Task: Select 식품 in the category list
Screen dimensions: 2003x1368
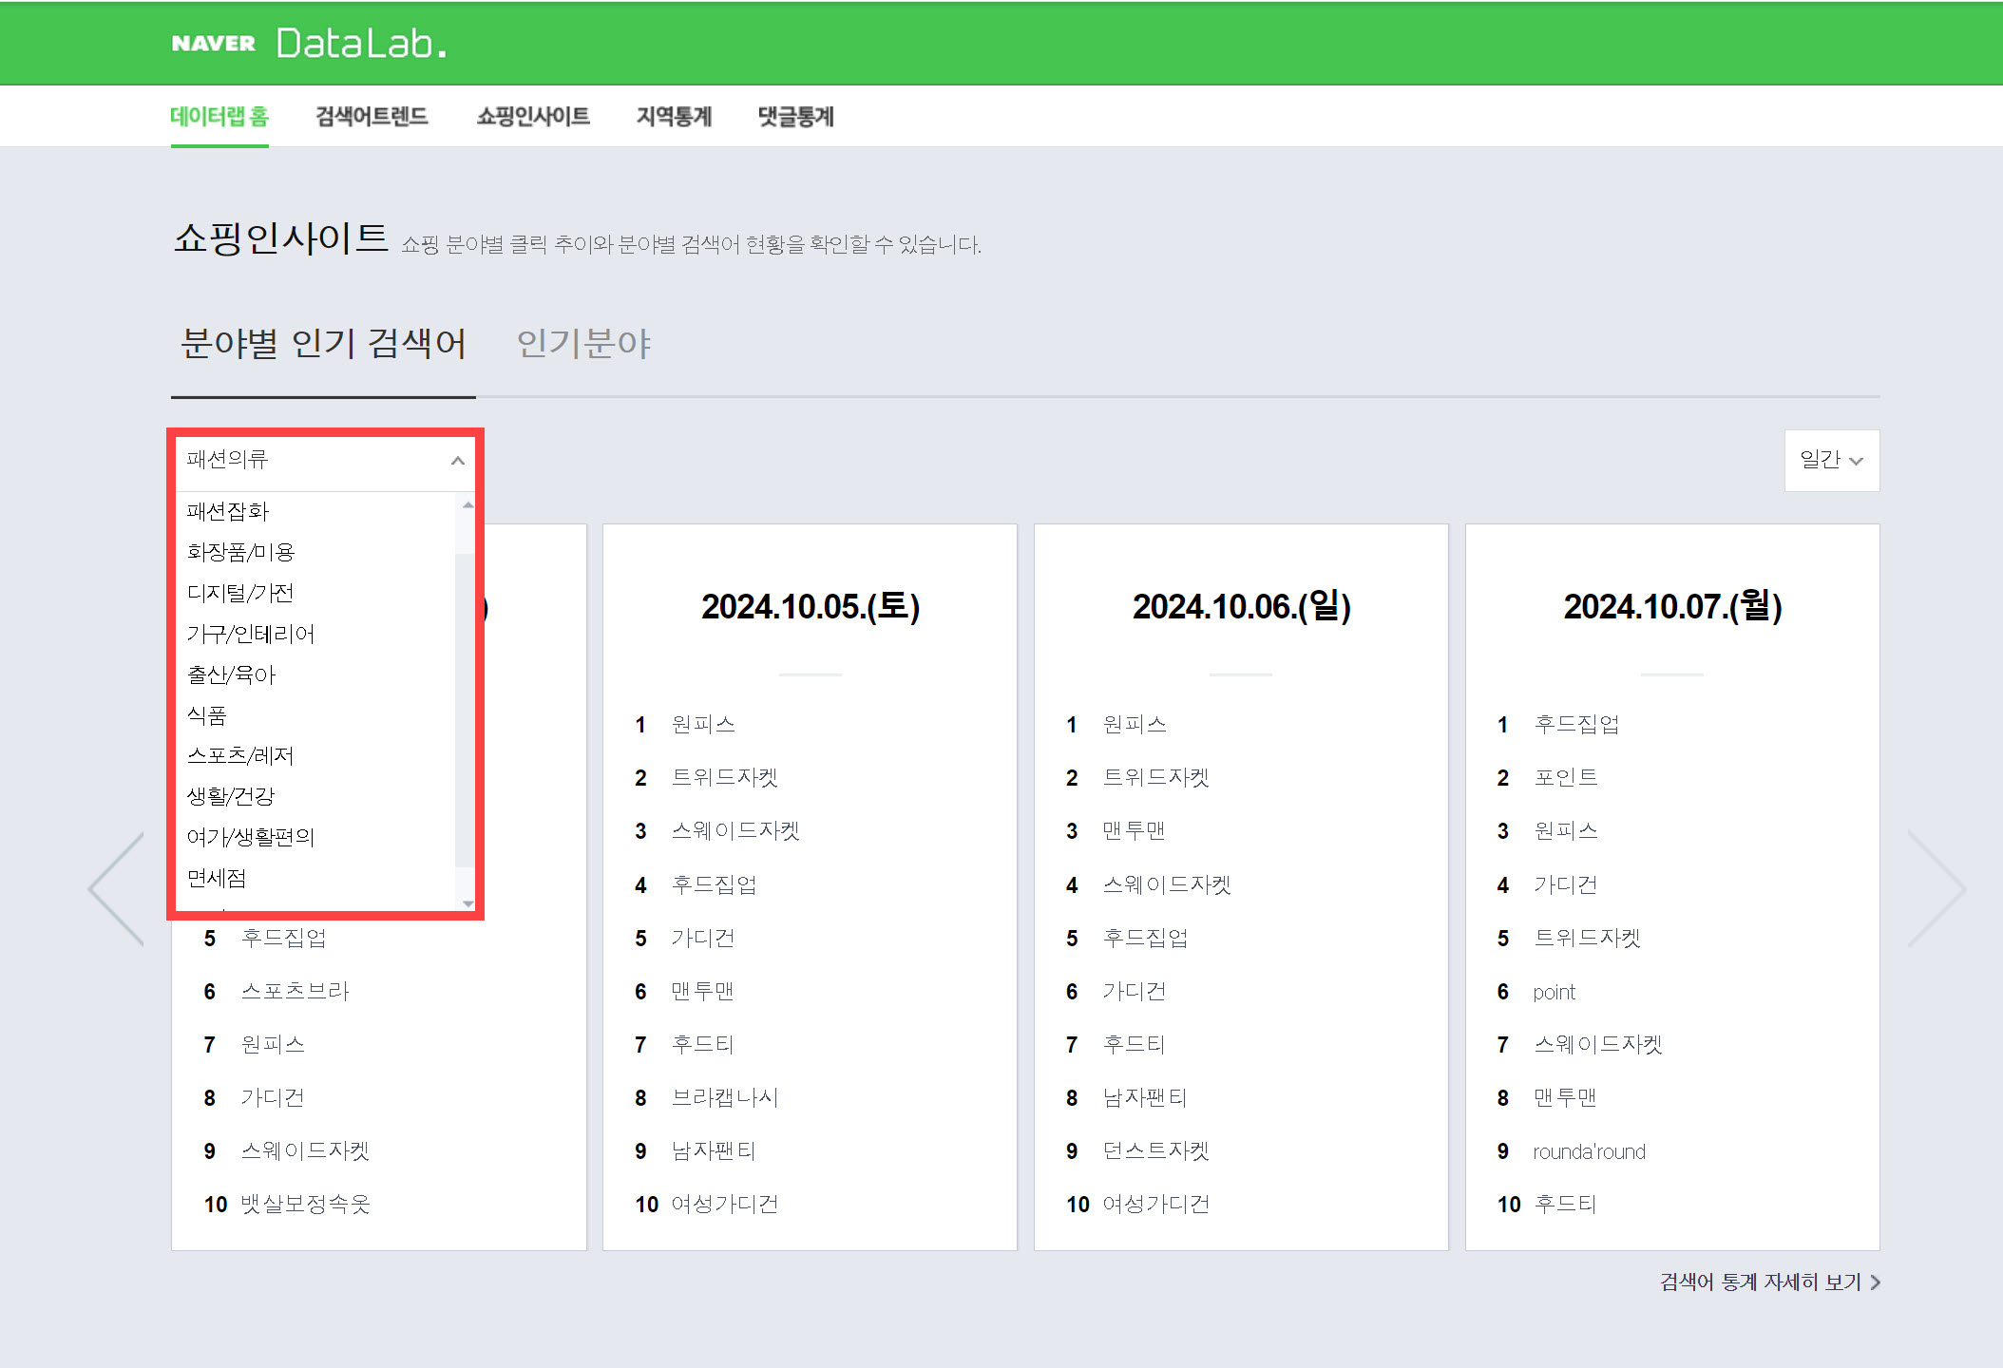Action: tap(206, 715)
